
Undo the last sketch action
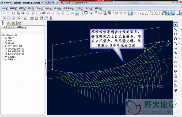pos(44,13)
